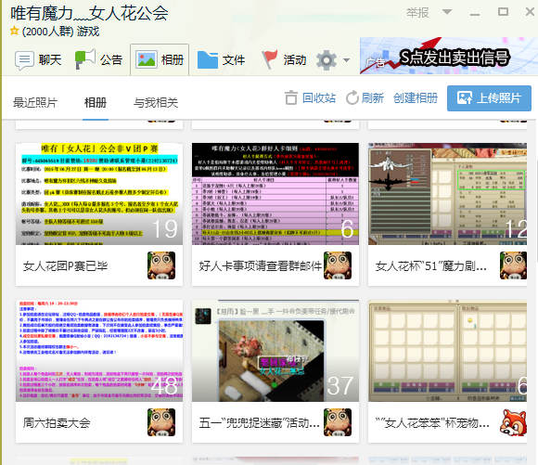Click the title 女人花团P赛已毕
Image resolution: width=538 pixels, height=465 pixels.
click(65, 266)
